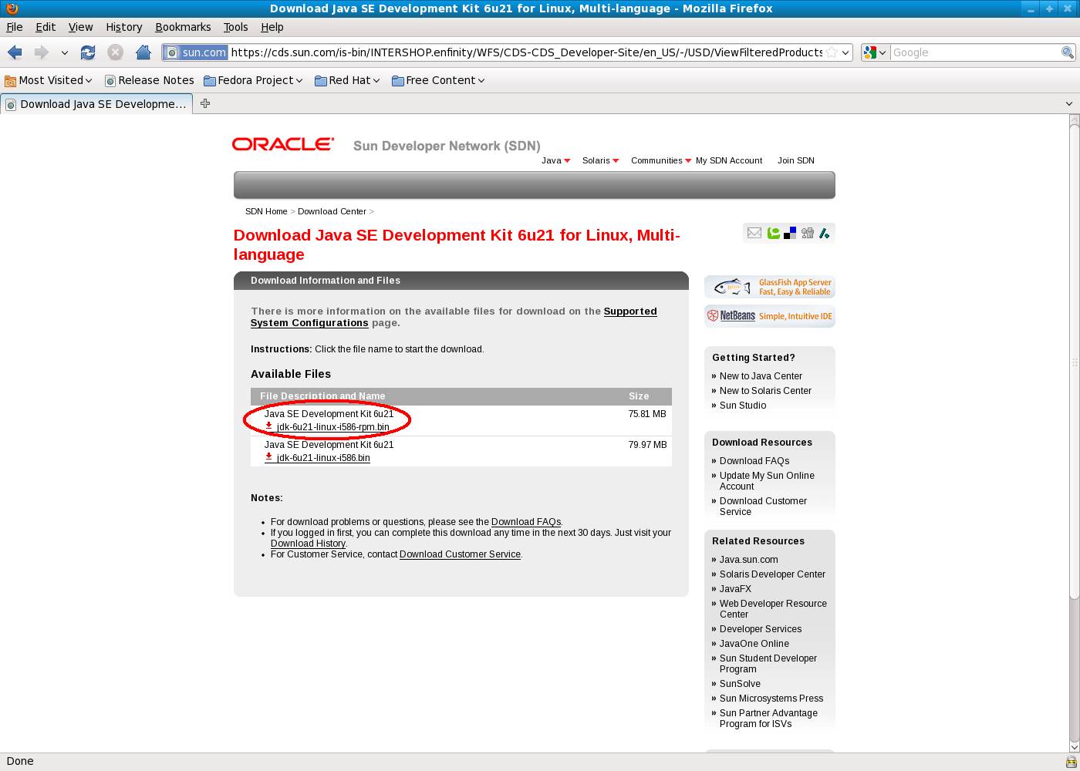The image size is (1080, 771).
Task: Open New to Solaris Center link
Action: pos(765,391)
